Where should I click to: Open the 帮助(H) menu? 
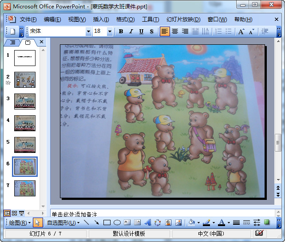pos(243,20)
